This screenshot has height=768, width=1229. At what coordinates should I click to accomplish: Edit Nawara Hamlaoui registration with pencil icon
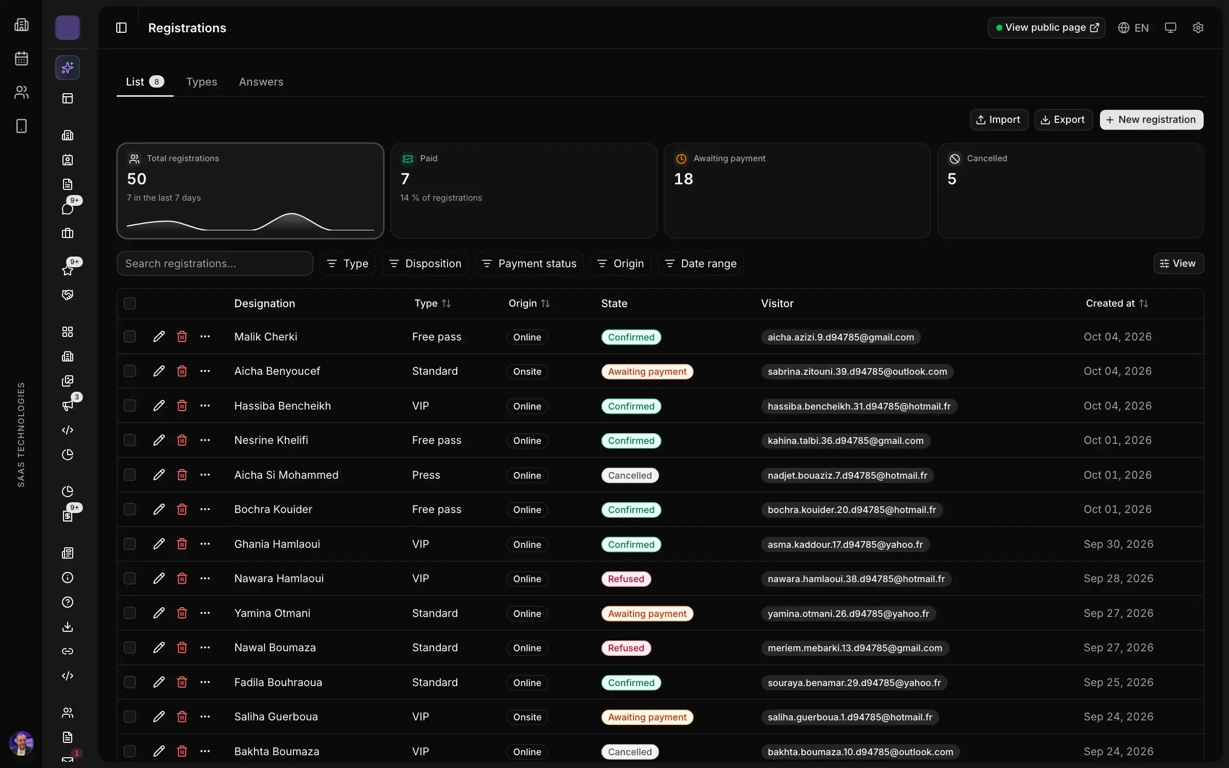click(x=159, y=579)
